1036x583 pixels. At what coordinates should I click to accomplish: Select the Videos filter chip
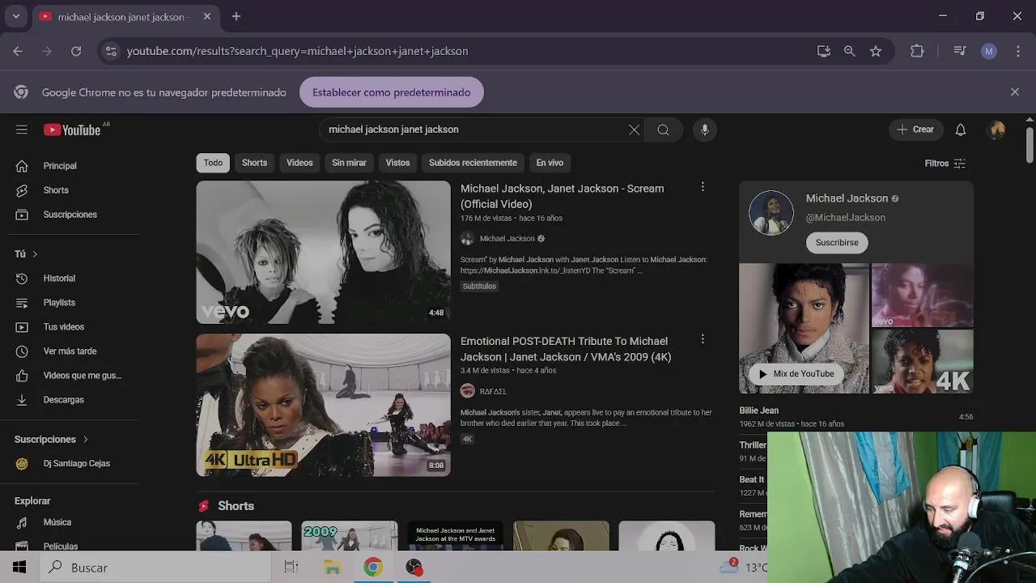(x=299, y=163)
